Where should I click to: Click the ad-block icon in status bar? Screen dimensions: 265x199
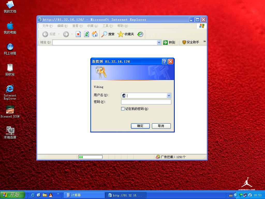tap(158, 157)
